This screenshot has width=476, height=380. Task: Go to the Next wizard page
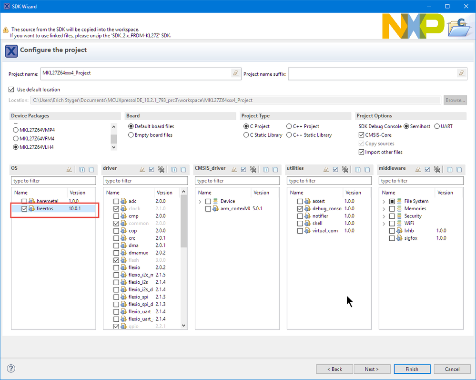pos(372,369)
